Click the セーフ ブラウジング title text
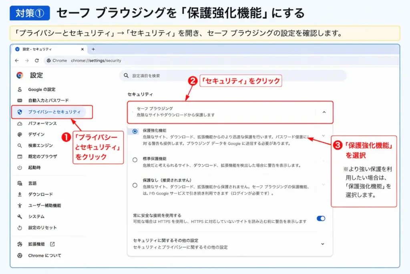Viewport: 410px width, 274px height. tap(155, 108)
